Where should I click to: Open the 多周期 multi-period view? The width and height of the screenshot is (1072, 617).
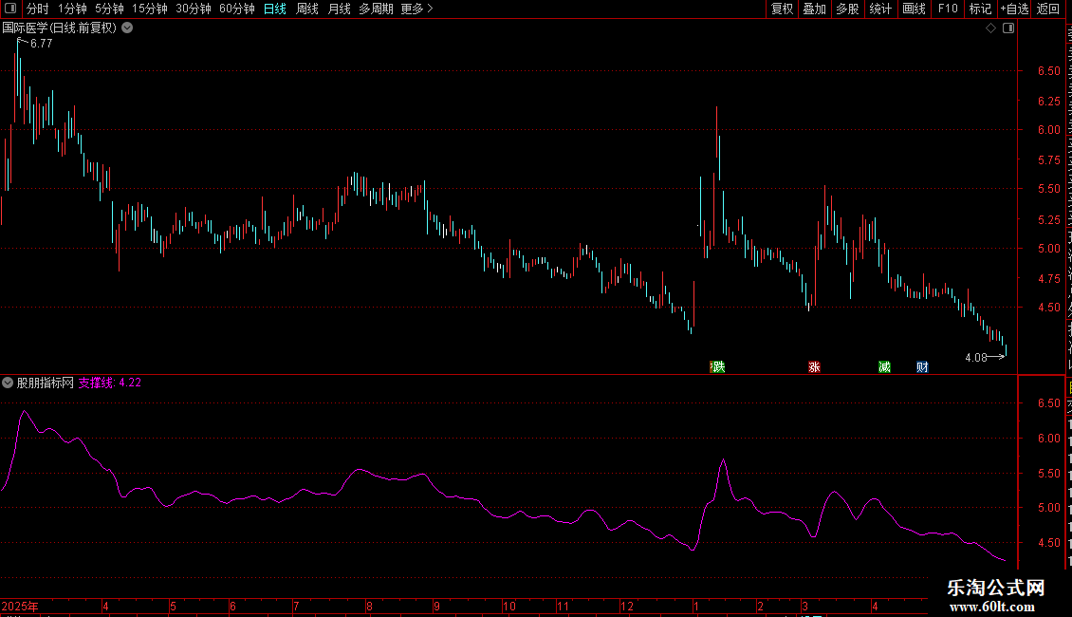tap(376, 9)
